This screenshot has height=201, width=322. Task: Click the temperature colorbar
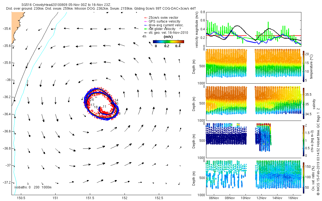point(303,66)
